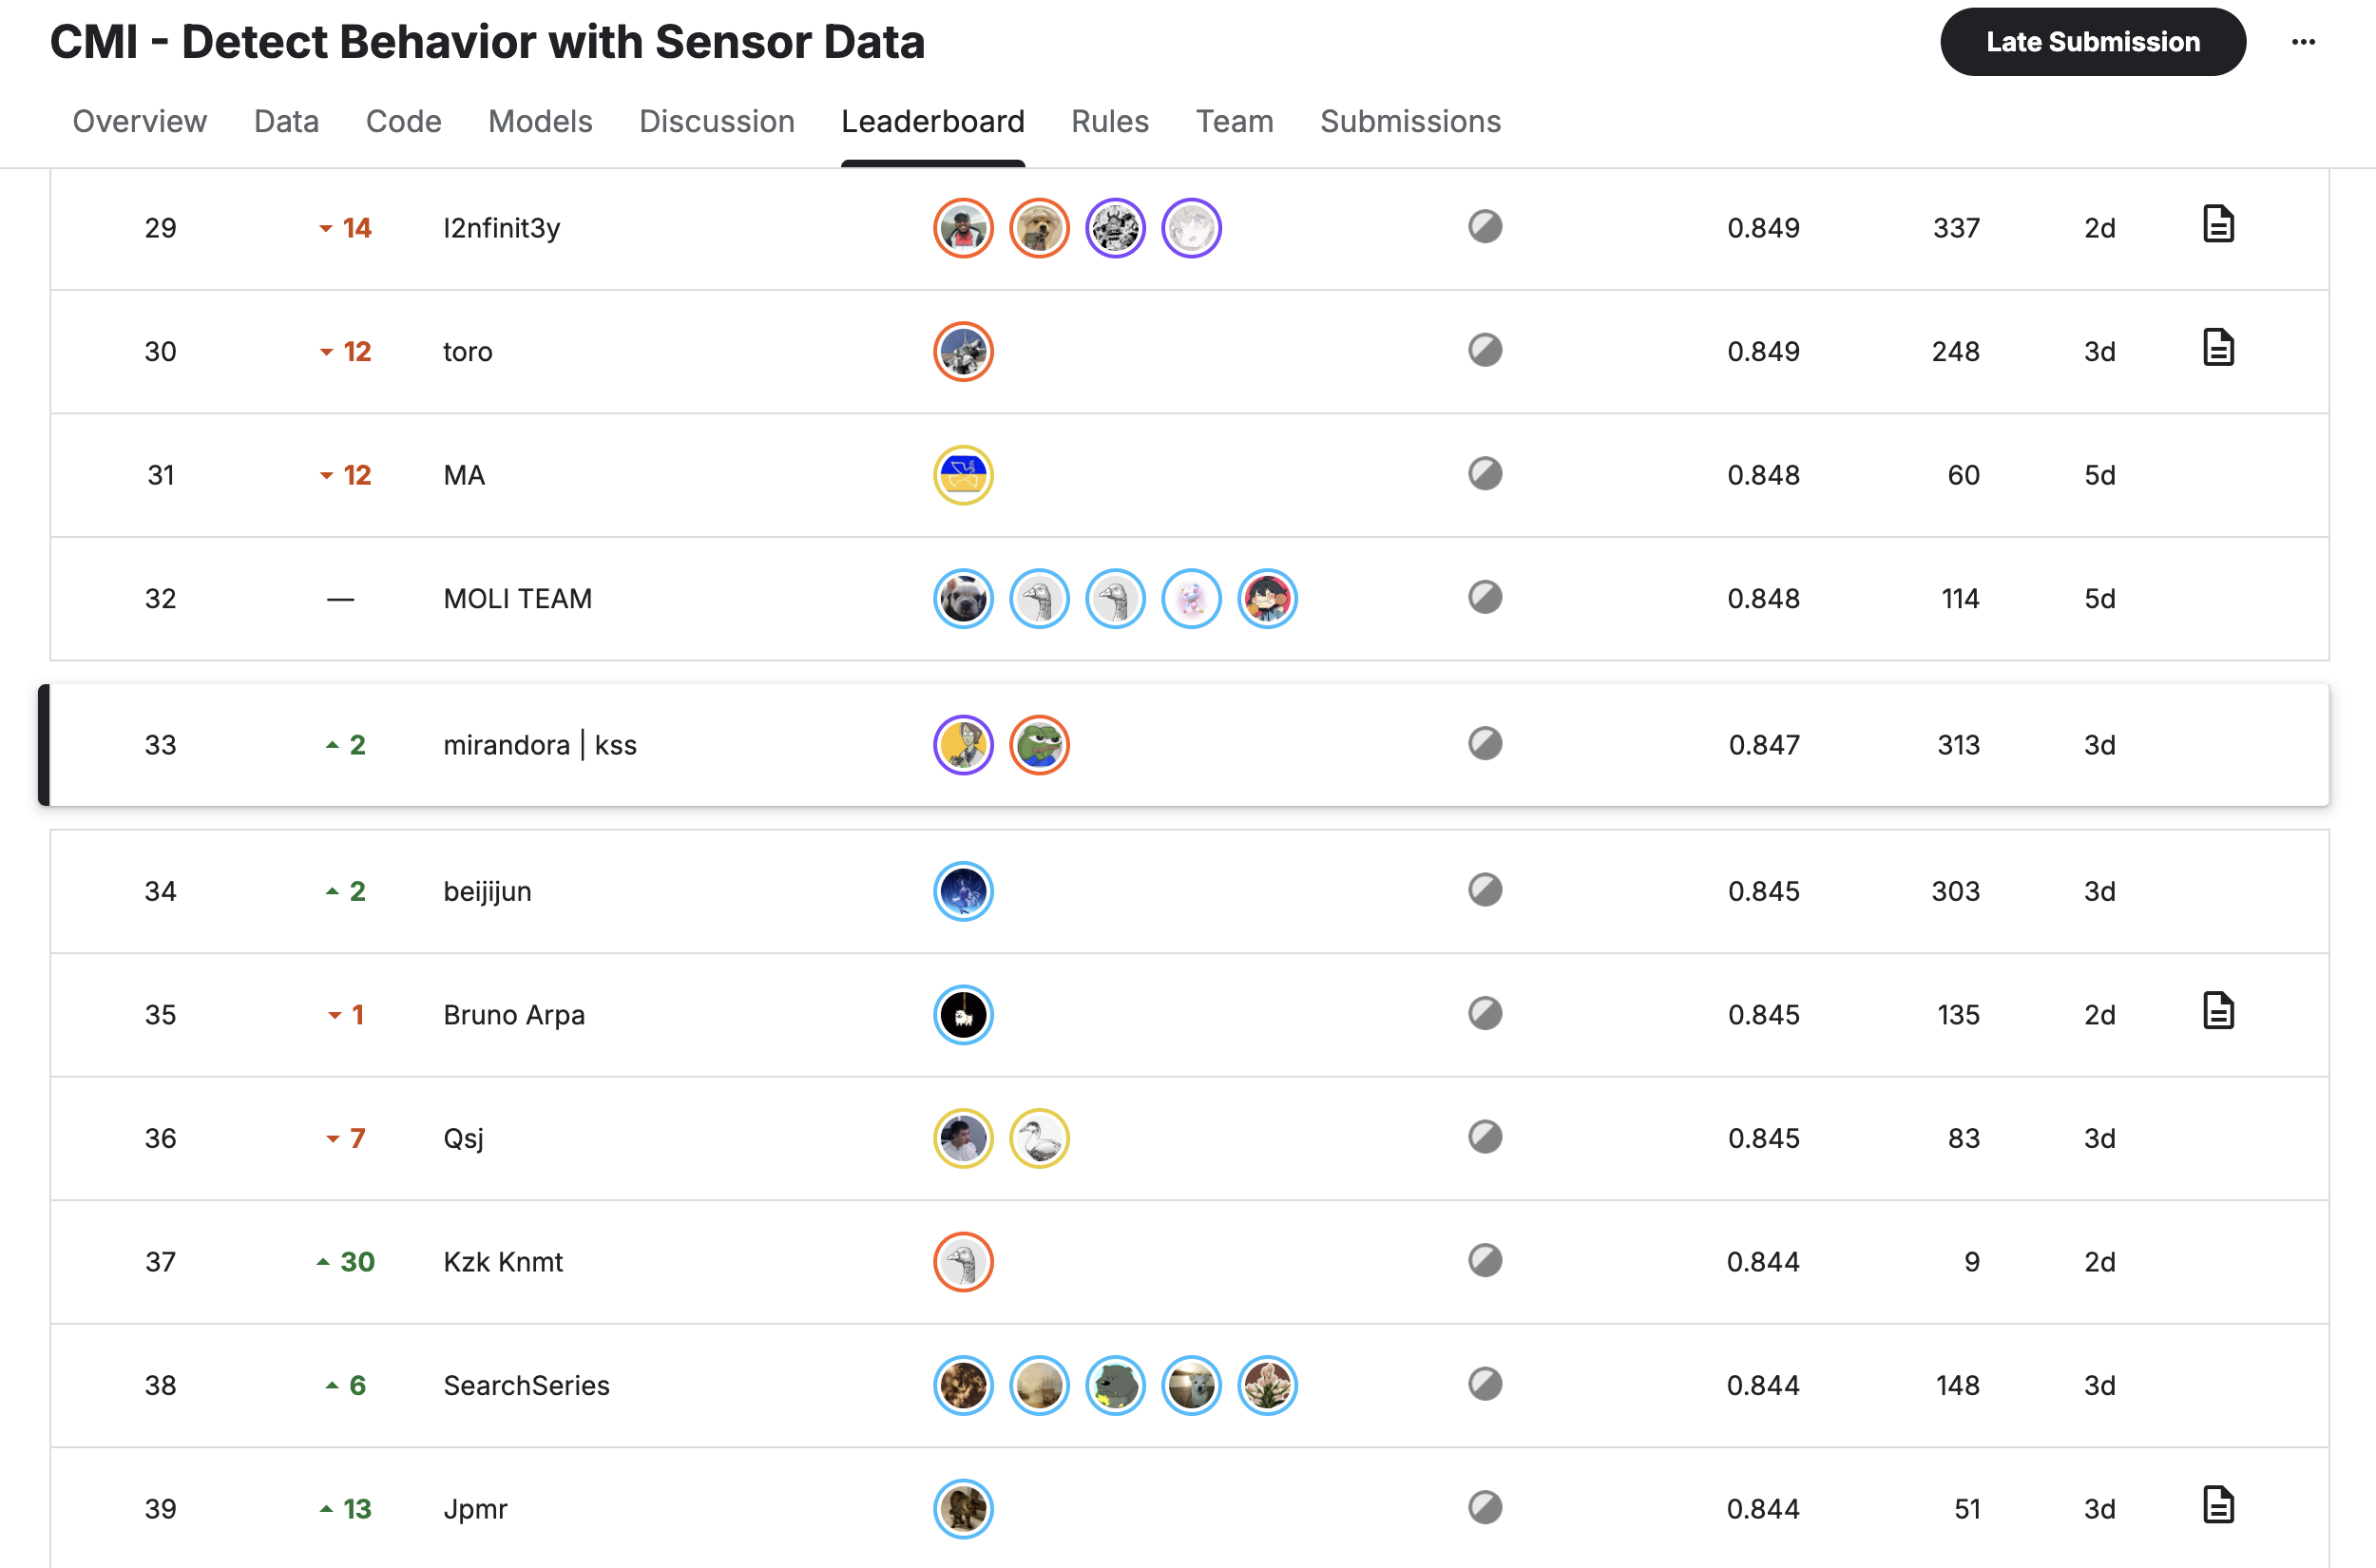Open Jpmr's solution write-up icon
Image resolution: width=2376 pixels, height=1568 pixels.
pyautogui.click(x=2218, y=1506)
